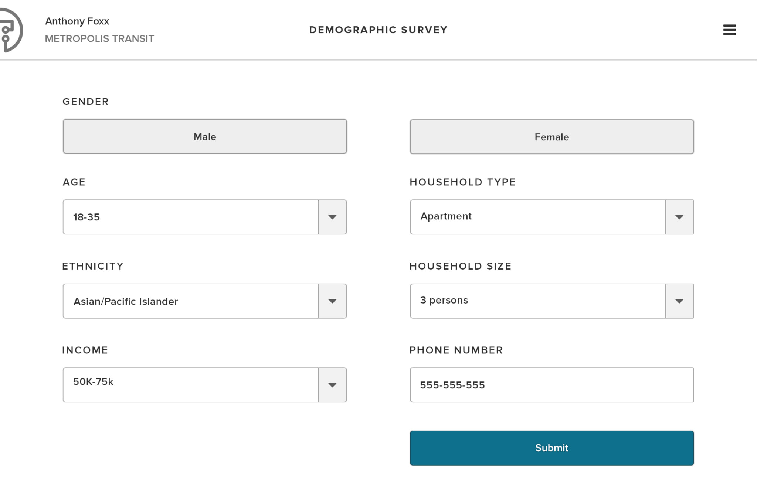Expand the Household Size dropdown arrow
Viewport: 757px width, 504px height.
[679, 301]
